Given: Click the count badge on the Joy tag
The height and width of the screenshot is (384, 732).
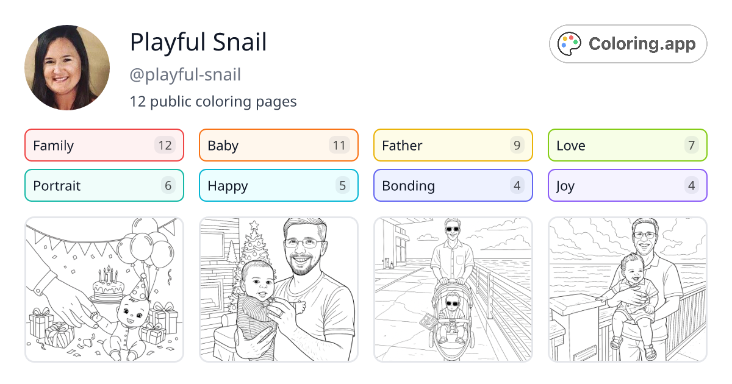Looking at the screenshot, I should click(x=691, y=185).
